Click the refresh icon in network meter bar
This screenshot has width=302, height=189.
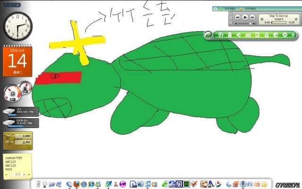pyautogui.click(x=215, y=9)
